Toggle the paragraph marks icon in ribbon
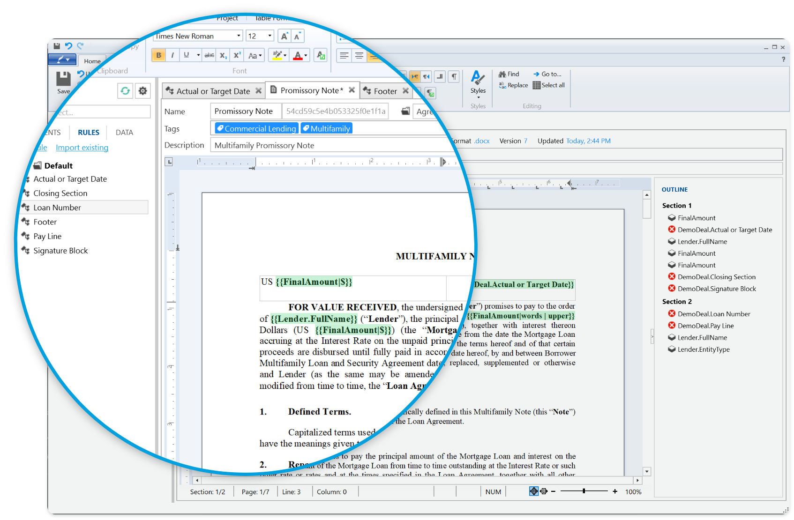The height and width of the screenshot is (520, 794). point(453,76)
